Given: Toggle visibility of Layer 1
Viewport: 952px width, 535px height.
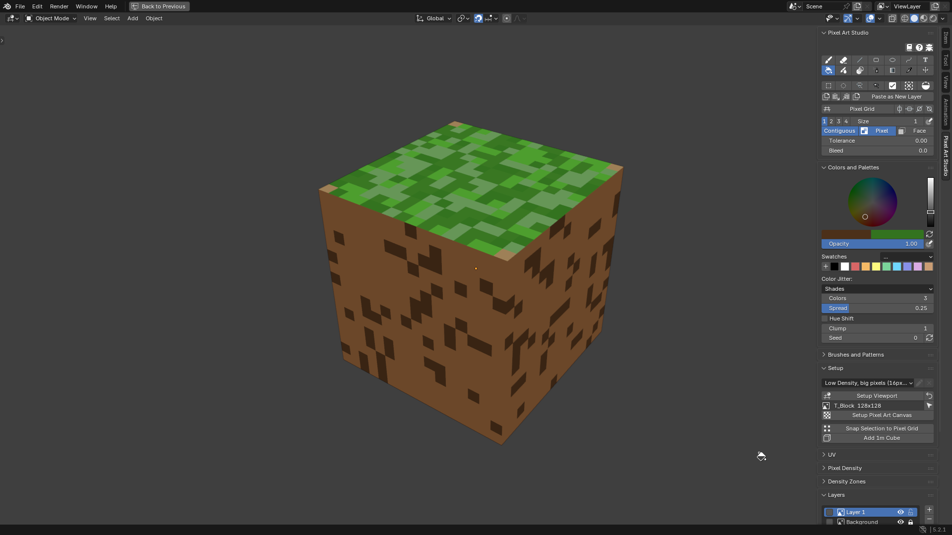Looking at the screenshot, I should click(900, 512).
